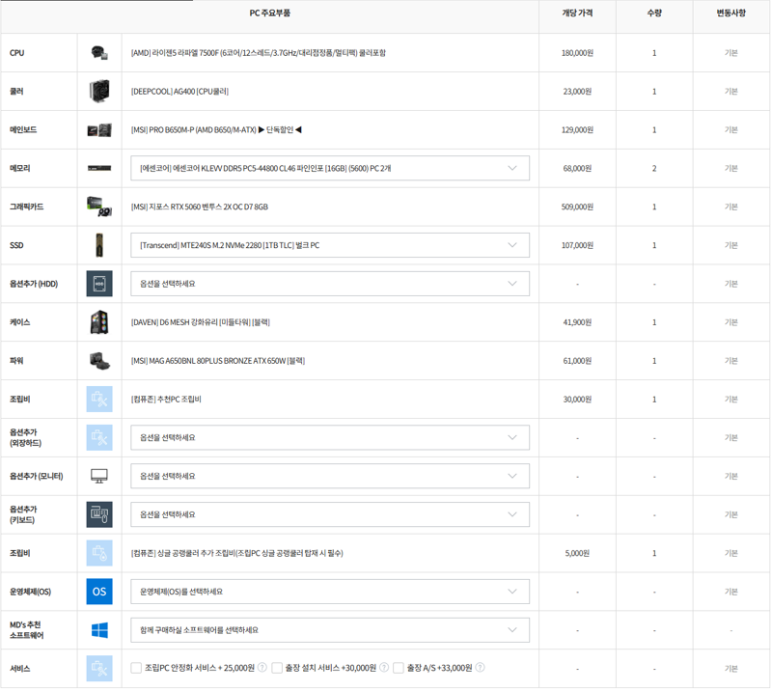
Task: Click the "수량" column header
Action: coord(654,14)
